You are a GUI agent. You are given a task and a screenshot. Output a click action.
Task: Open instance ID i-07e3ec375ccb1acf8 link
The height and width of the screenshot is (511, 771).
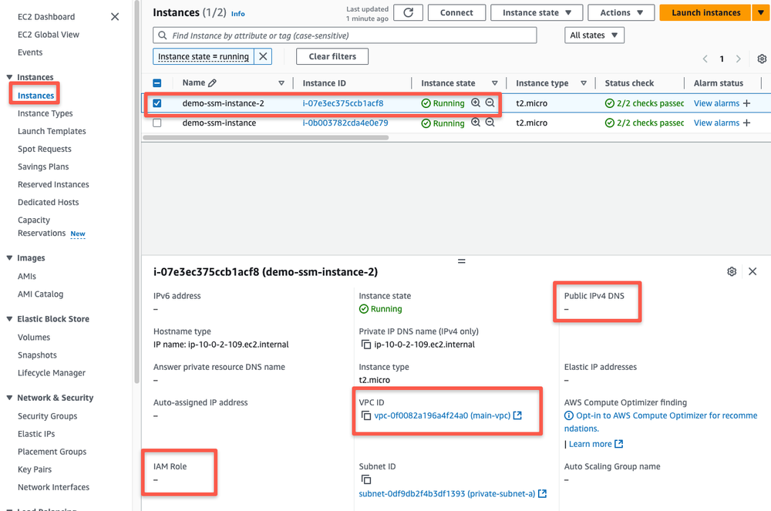(343, 103)
